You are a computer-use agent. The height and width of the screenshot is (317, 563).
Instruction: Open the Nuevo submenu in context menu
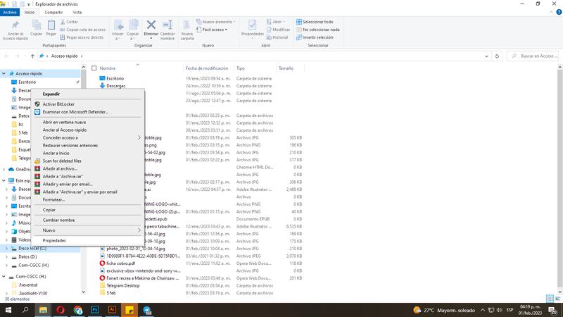pos(87,230)
